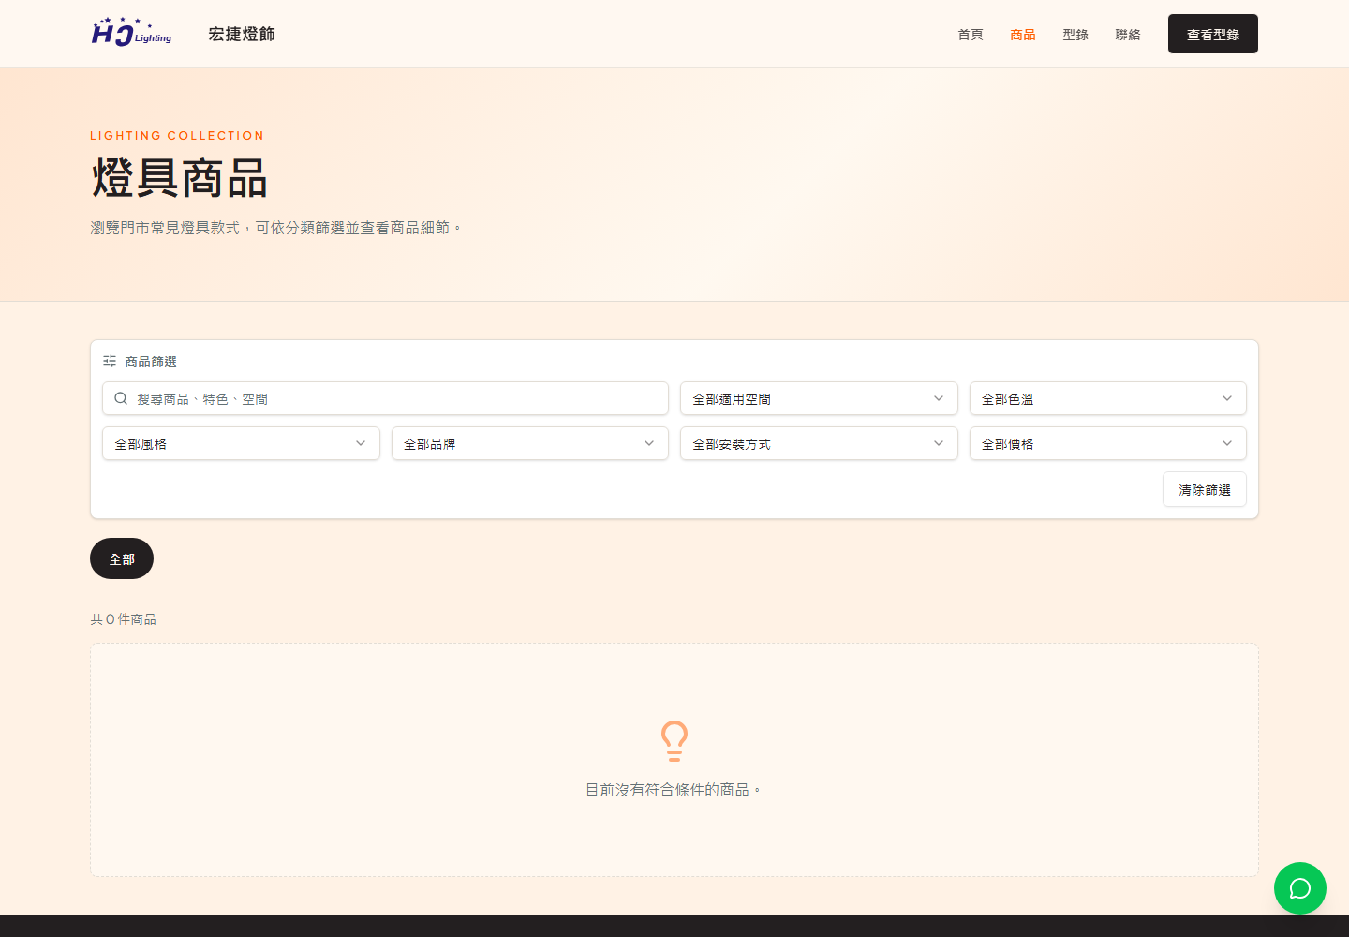Click the 商品篩選 panel title
The height and width of the screenshot is (937, 1349).
(151, 362)
